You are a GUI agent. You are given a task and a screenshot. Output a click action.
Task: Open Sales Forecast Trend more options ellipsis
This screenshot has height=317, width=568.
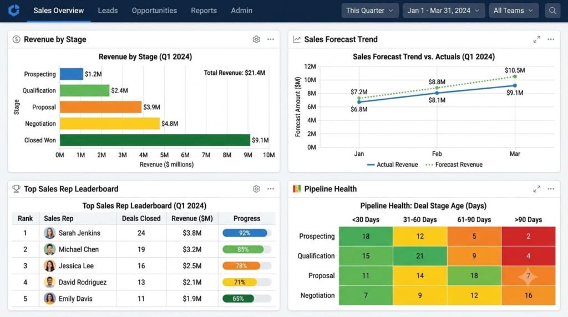(x=551, y=39)
